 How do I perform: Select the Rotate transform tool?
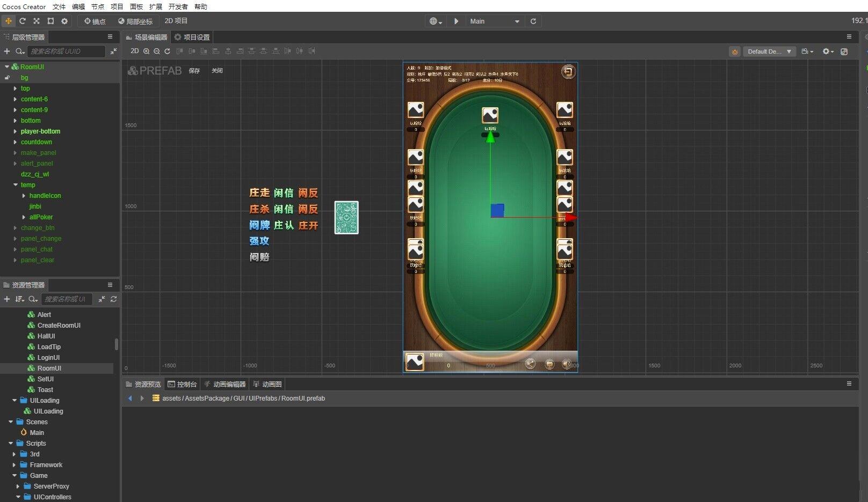click(x=23, y=21)
